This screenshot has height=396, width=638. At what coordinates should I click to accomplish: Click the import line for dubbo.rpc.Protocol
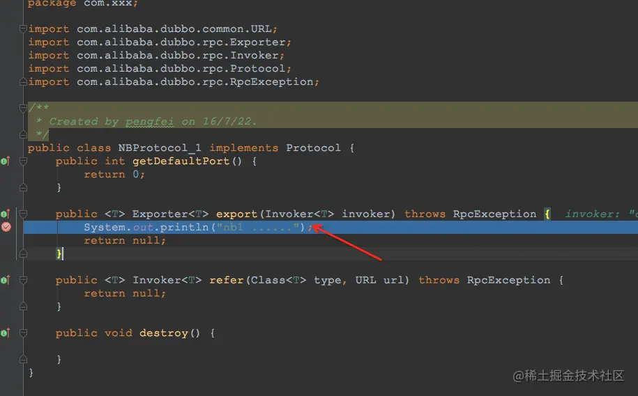tap(160, 69)
